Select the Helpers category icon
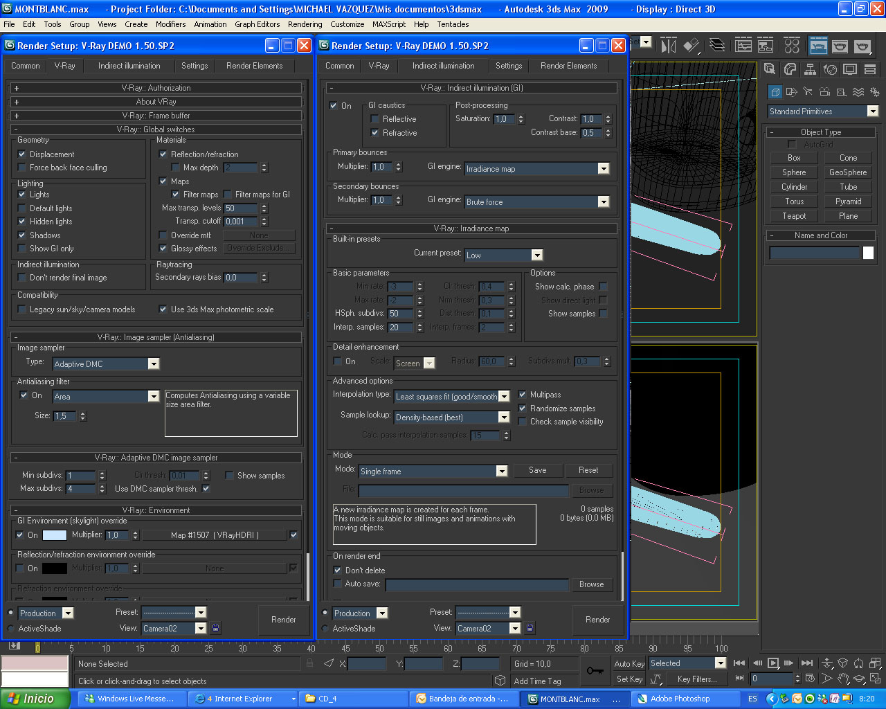 tap(841, 91)
